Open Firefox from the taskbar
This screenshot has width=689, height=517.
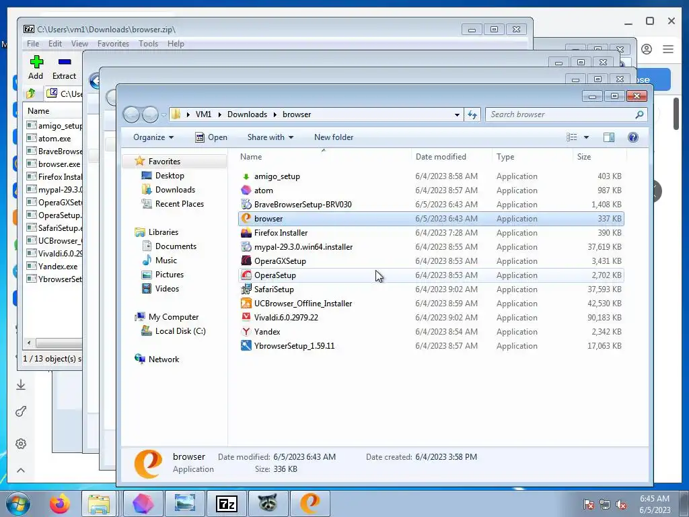coord(60,504)
